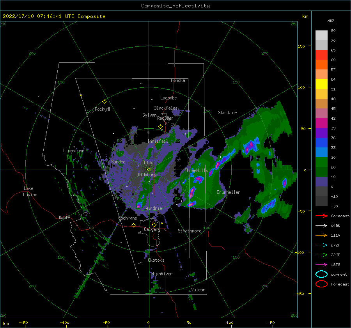Click the Composite_Reflectivity title

(175, 6)
